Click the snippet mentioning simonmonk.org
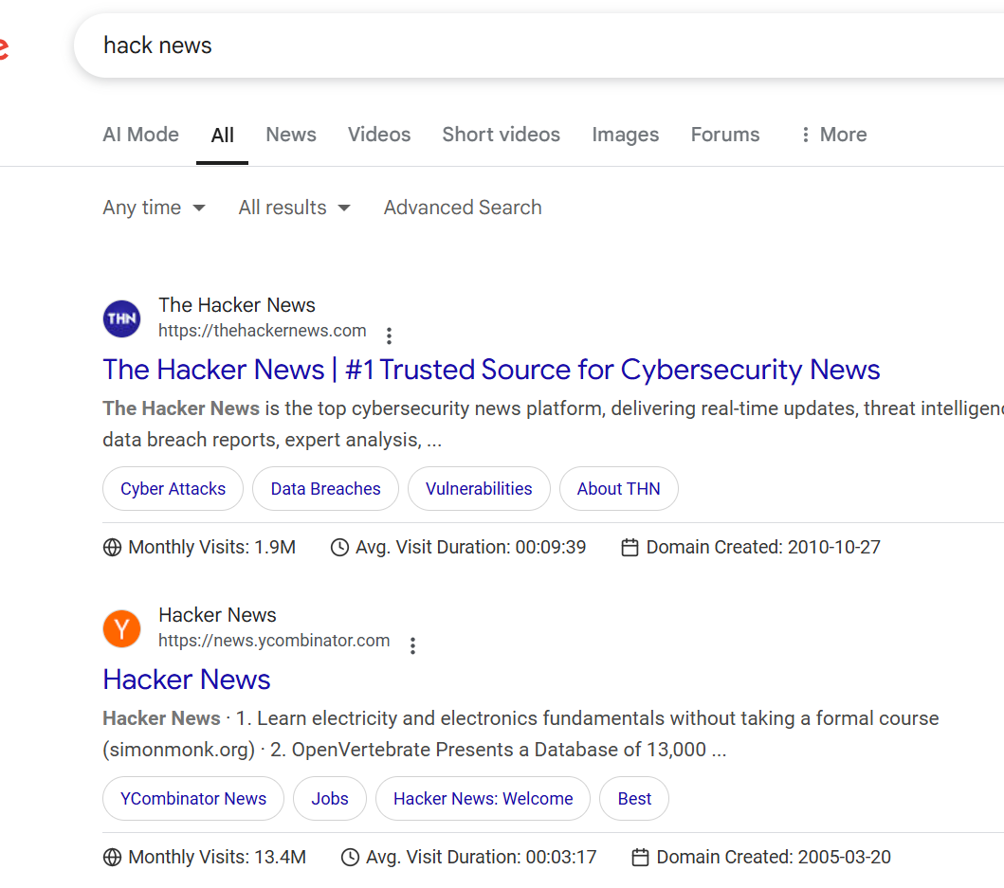1004x888 pixels. coord(520,734)
